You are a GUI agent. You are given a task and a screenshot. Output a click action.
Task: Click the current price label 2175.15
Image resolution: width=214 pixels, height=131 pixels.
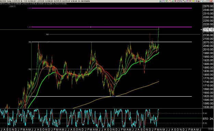(208, 30)
